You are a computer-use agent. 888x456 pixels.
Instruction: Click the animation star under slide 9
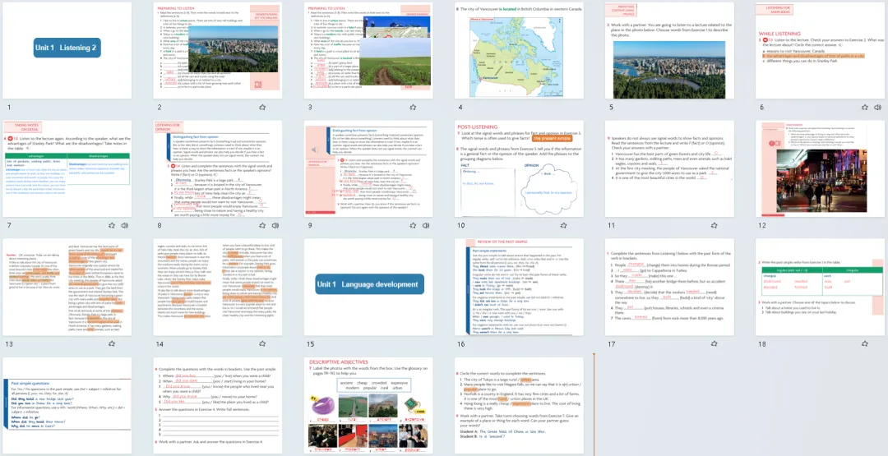pos(413,225)
